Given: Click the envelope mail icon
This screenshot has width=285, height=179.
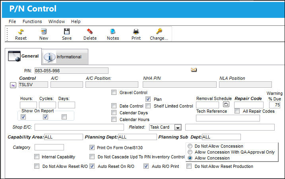Looking at the screenshot, I should point(194,70).
